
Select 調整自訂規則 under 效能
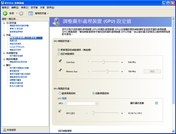coord(15,50)
